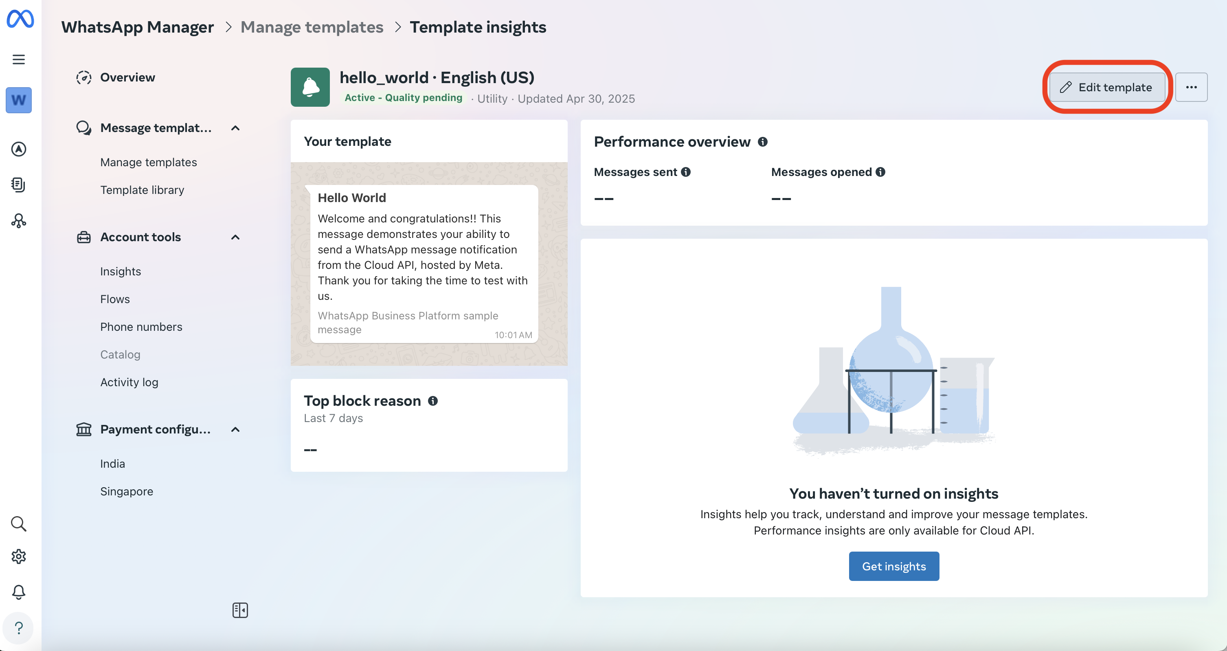
Task: Click the Edit template button
Action: (x=1107, y=87)
